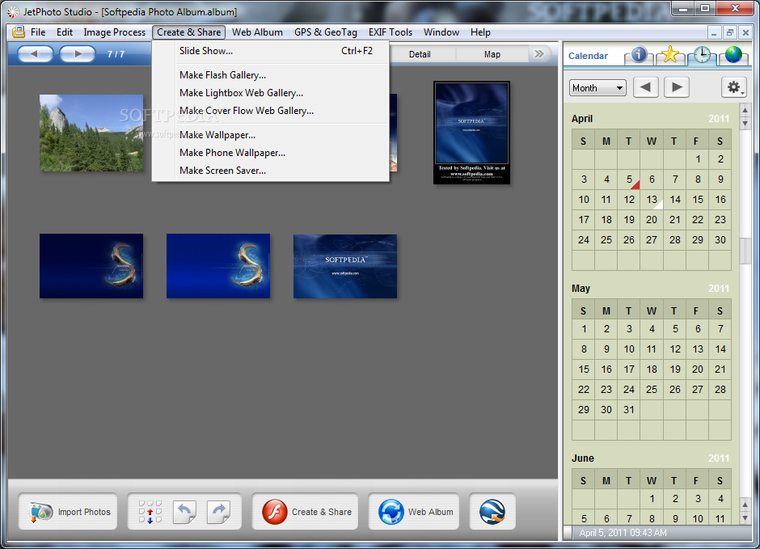Select May 31 in the calendar
This screenshot has height=549, width=760.
click(x=629, y=410)
